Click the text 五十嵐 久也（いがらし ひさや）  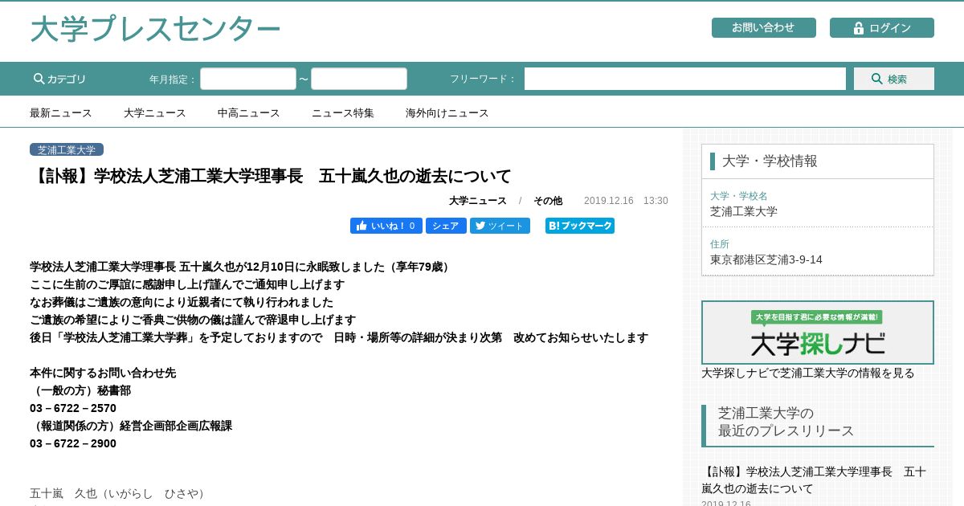click(x=120, y=493)
